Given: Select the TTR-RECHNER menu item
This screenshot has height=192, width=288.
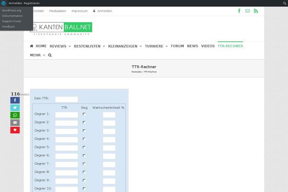Looking at the screenshot, I should coord(230,46).
